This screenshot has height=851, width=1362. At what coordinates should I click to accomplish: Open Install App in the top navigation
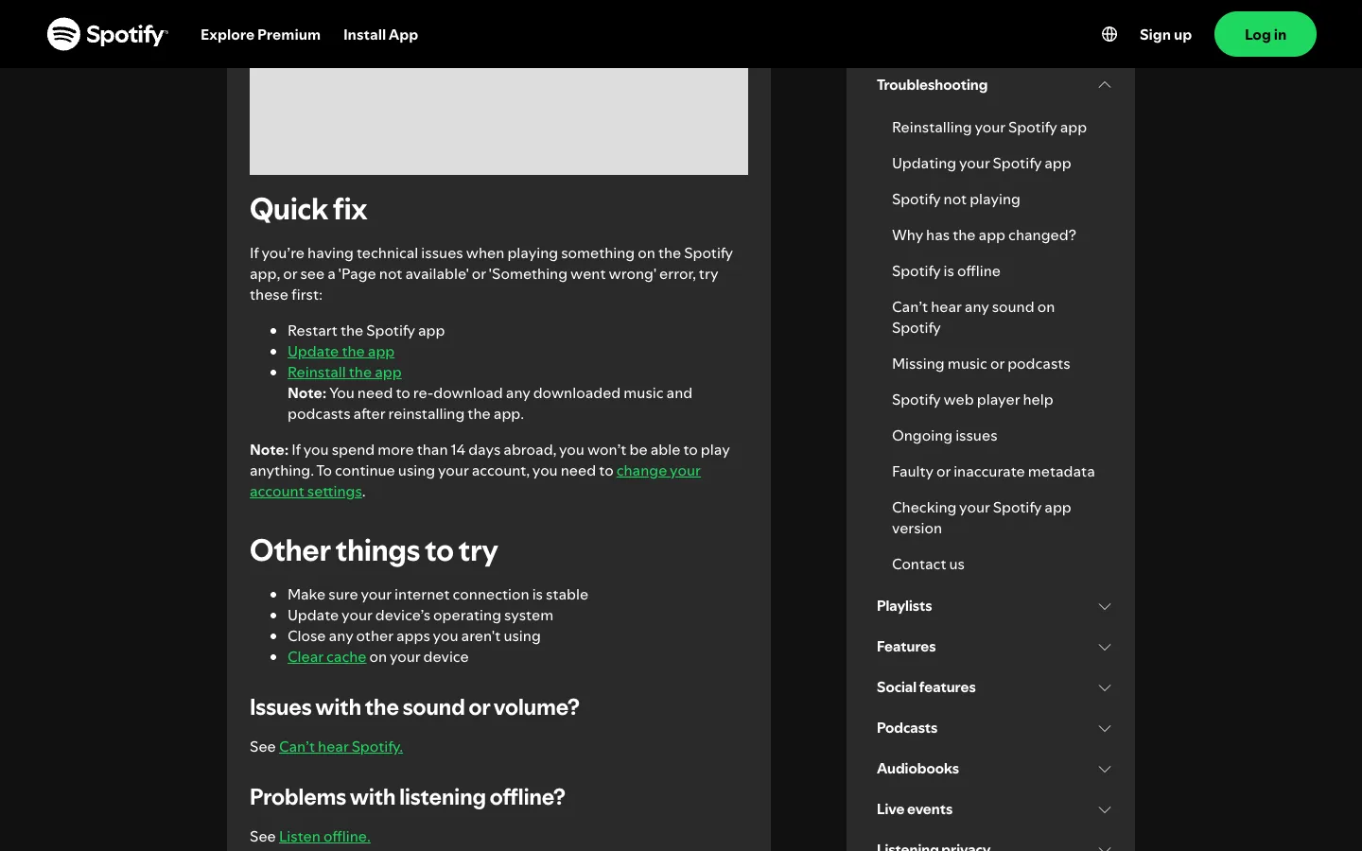tap(380, 34)
